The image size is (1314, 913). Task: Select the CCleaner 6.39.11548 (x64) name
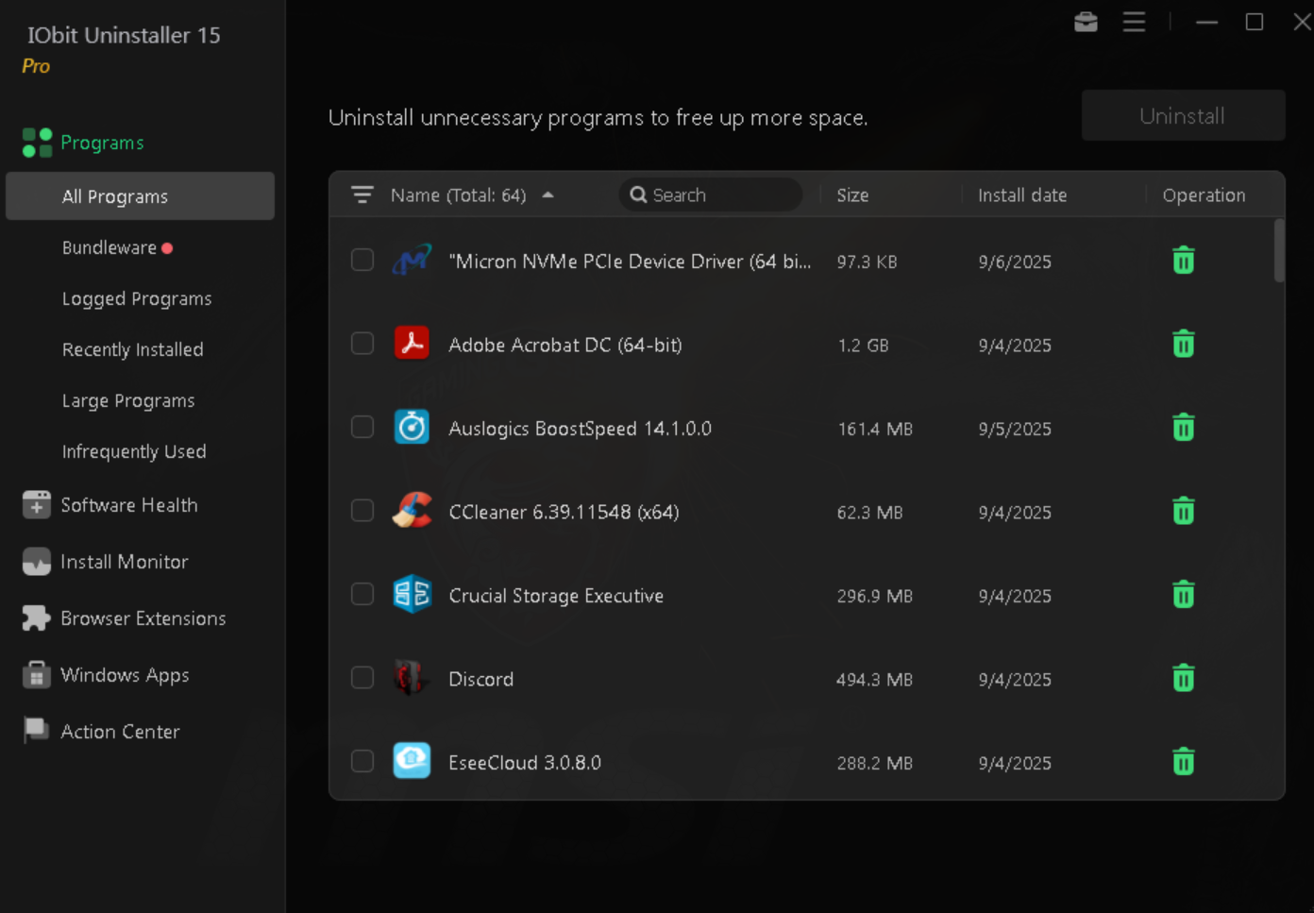click(x=564, y=512)
